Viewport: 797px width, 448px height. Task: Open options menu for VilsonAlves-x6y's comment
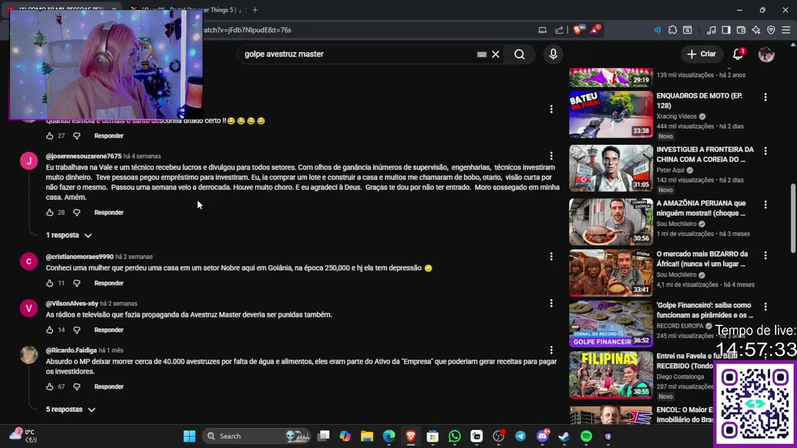(x=551, y=303)
